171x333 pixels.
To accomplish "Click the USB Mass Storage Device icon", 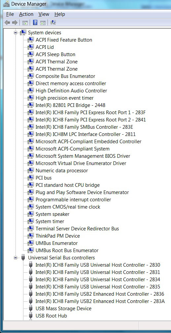I will tap(31, 308).
